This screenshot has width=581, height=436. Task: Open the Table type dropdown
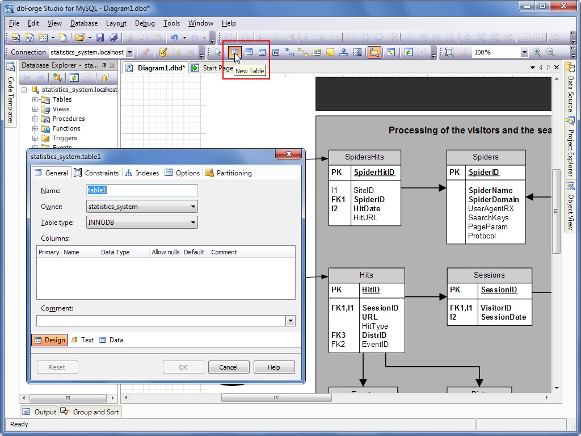[x=193, y=223]
